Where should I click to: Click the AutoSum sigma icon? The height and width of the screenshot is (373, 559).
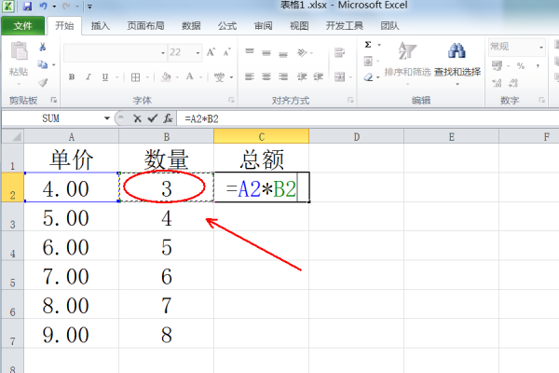point(368,45)
